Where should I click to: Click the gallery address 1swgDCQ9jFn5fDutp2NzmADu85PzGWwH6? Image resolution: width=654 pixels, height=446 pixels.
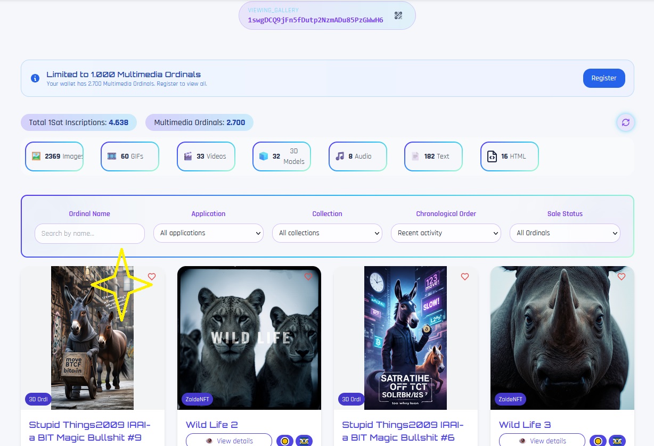tap(315, 20)
